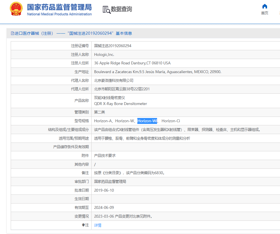The height and width of the screenshot is (234, 280).
Task: Select the Hologic,Inc. value
Action: (x=104, y=54)
